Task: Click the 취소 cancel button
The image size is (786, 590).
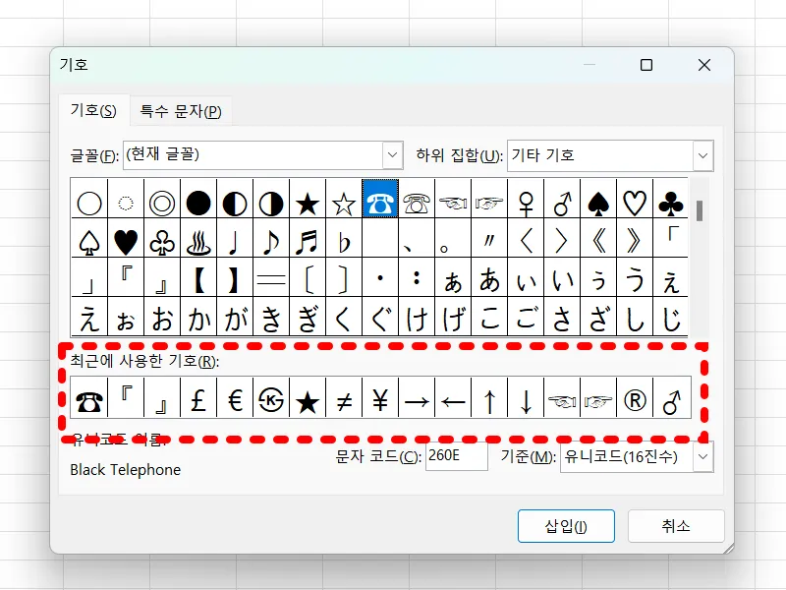Action: click(676, 526)
